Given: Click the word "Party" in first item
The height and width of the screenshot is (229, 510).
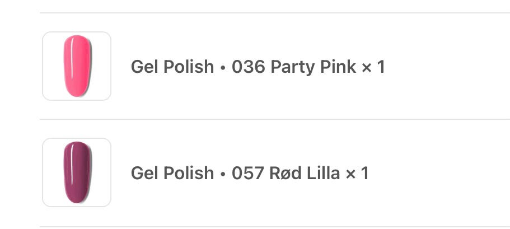Looking at the screenshot, I should (x=293, y=67).
